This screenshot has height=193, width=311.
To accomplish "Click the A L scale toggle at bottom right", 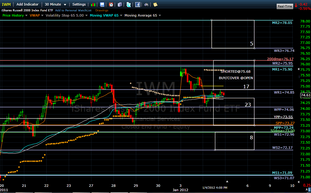I will (x=308, y=190).
